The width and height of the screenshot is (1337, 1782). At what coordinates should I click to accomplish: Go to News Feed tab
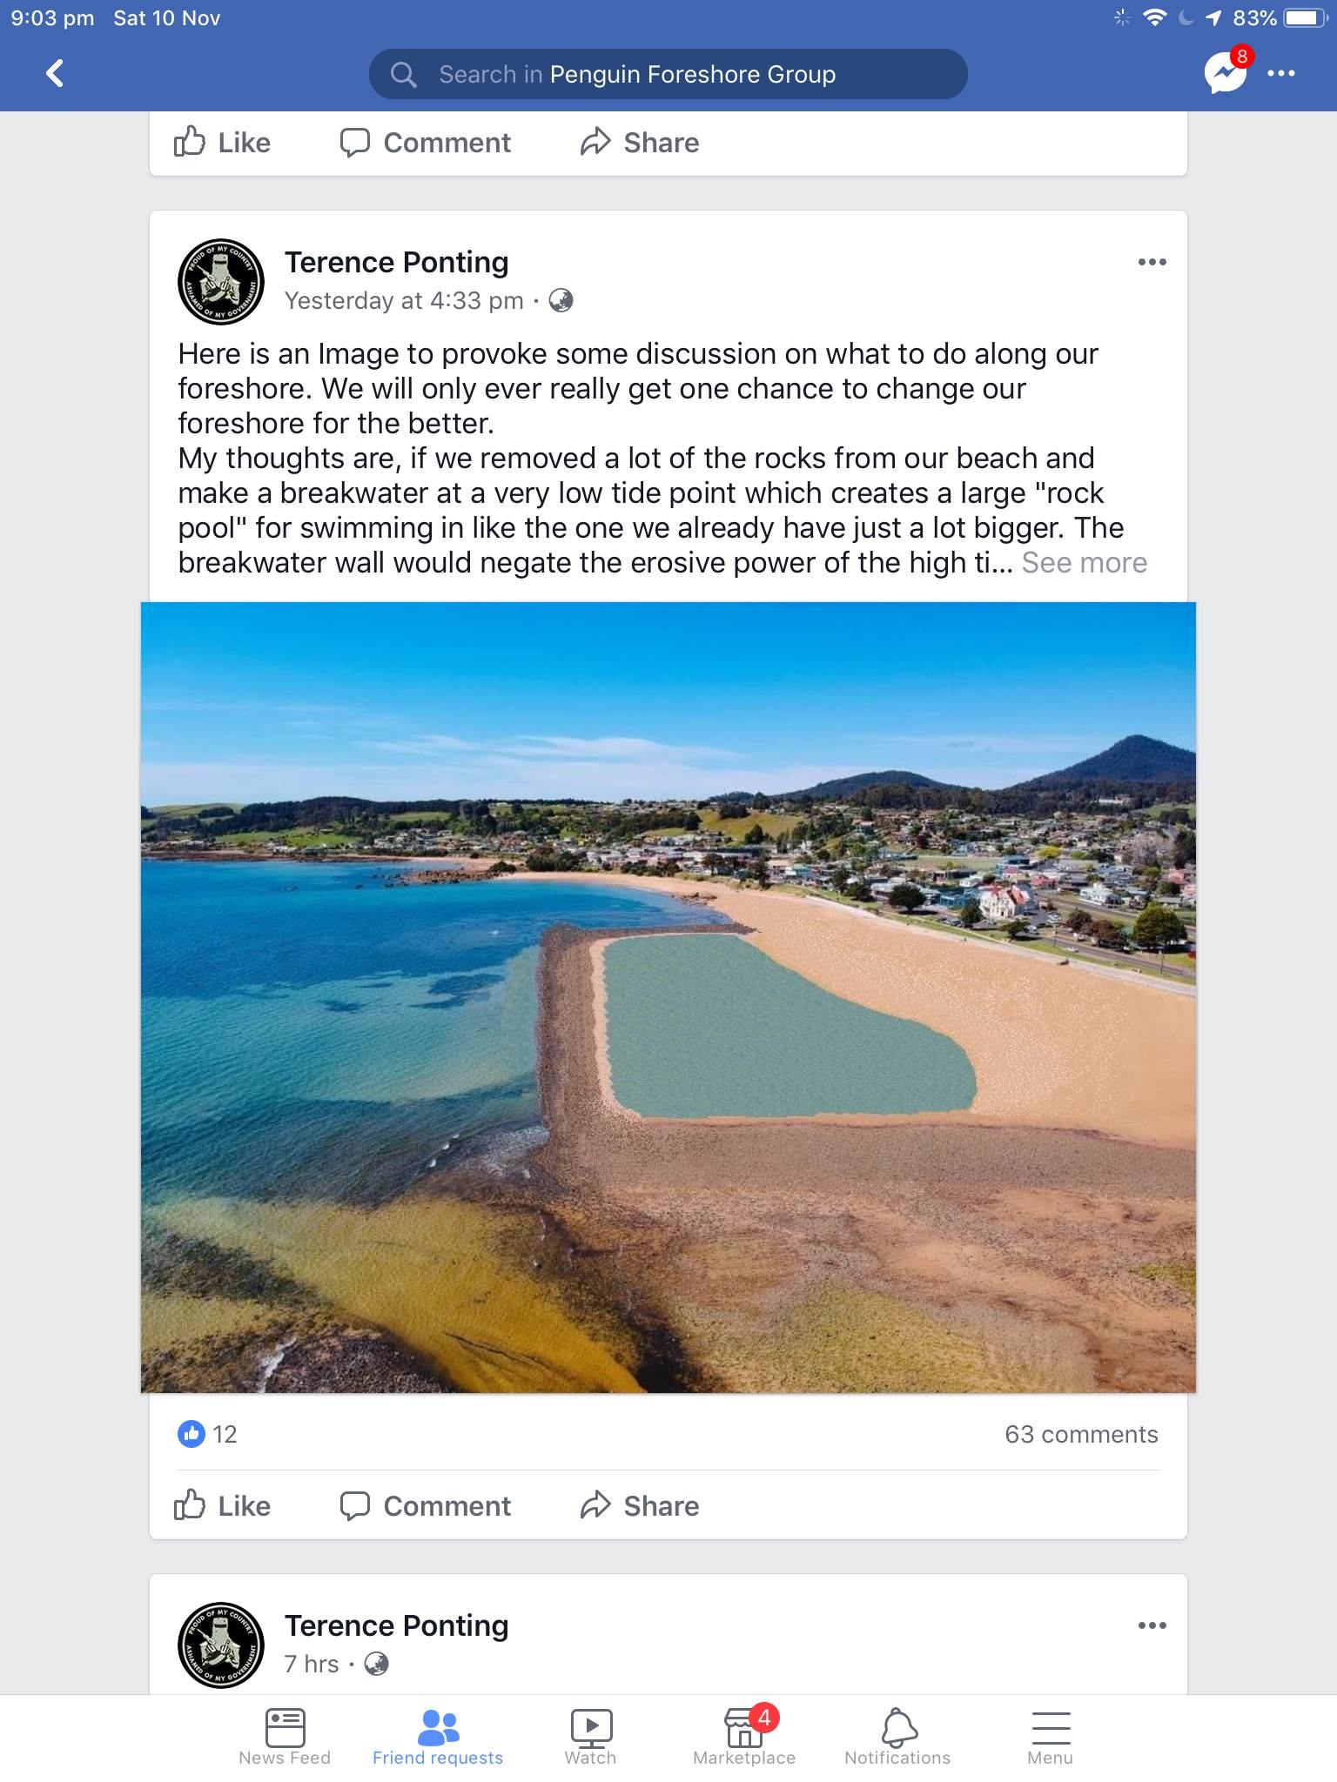click(285, 1737)
